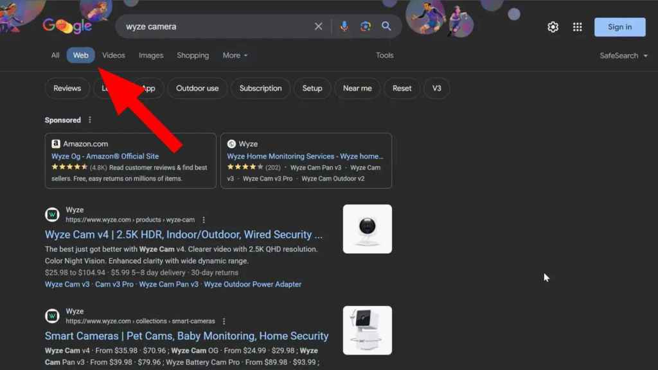Viewport: 658px width, 370px height.
Task: Open Sponsored three-dot options
Action: click(x=90, y=120)
